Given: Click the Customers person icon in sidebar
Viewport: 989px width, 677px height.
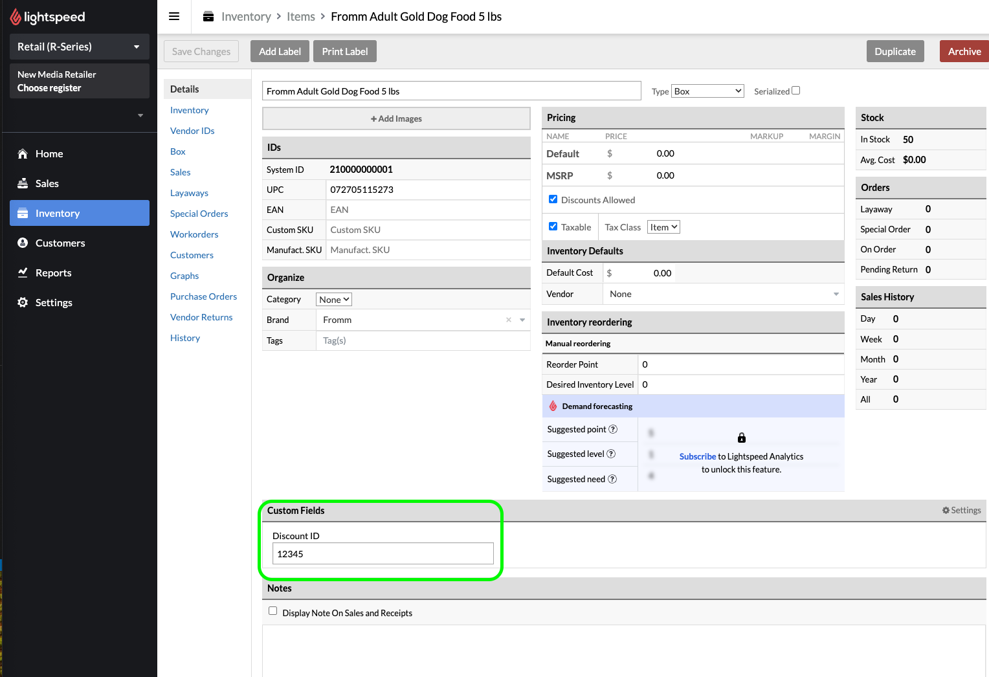Looking at the screenshot, I should (23, 243).
